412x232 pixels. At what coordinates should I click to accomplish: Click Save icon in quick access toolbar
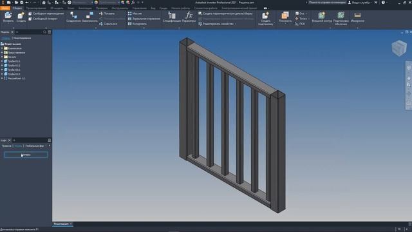pos(21,3)
